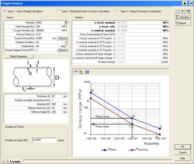Viewport: 194px width, 164px height.
Task: Click the MPa unit next to Yield Strength
Action: (65, 27)
